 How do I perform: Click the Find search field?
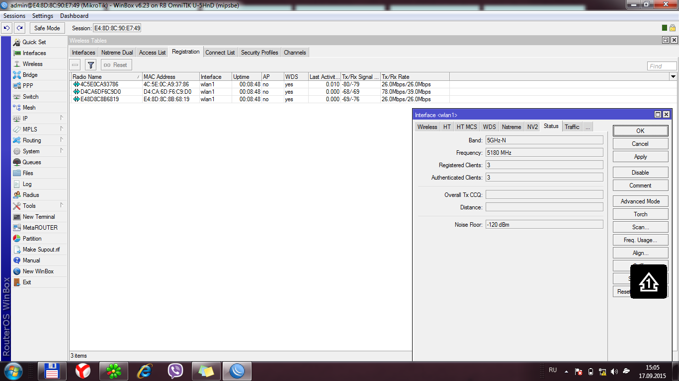pyautogui.click(x=662, y=66)
